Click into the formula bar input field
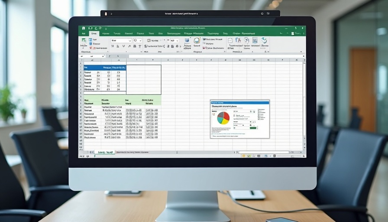This screenshot has width=388, height=222. (x=215, y=56)
